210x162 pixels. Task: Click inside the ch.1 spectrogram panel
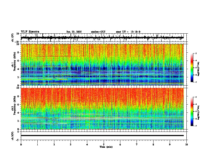102,65
